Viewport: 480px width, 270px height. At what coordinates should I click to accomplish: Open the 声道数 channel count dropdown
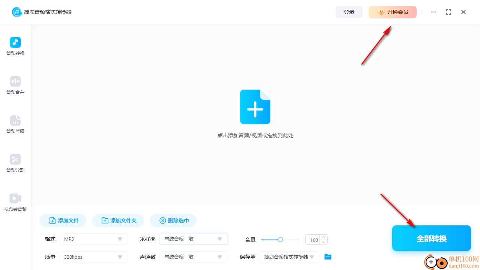[x=193, y=257]
